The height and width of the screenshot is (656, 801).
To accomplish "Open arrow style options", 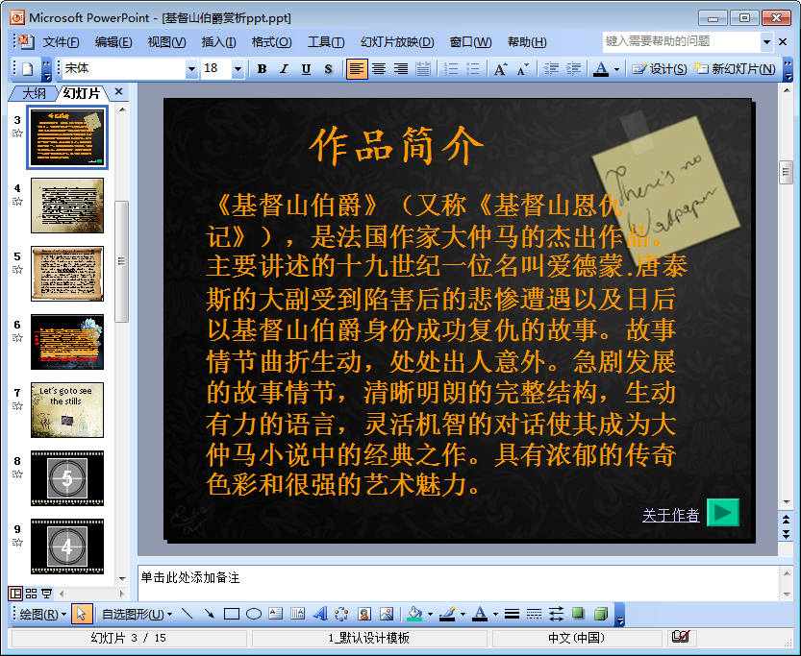I will [x=557, y=614].
